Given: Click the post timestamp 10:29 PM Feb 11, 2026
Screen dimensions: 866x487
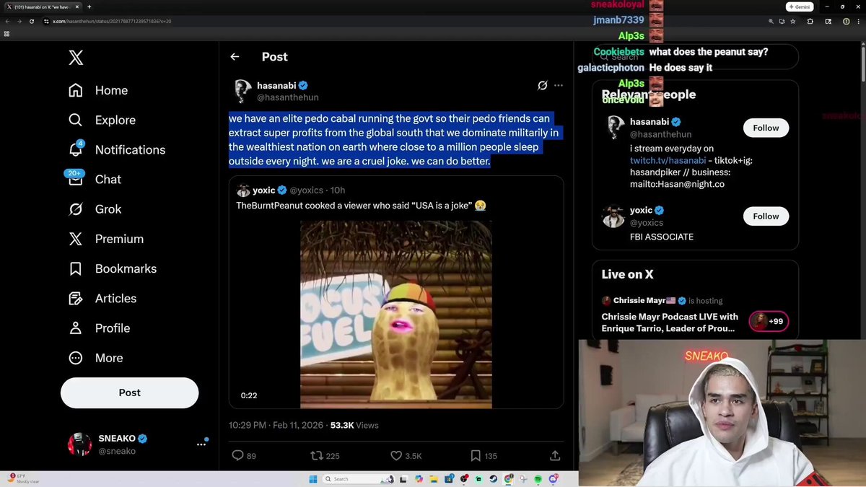Looking at the screenshot, I should [x=276, y=425].
